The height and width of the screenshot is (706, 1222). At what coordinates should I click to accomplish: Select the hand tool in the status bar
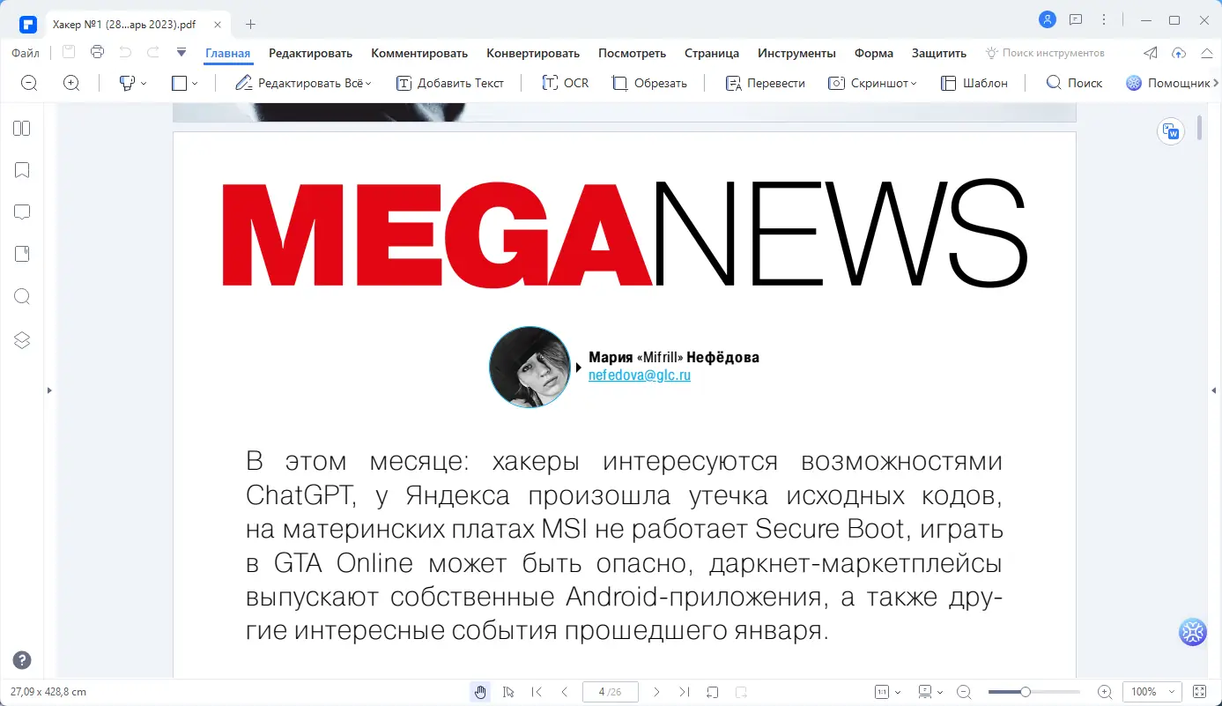479,692
